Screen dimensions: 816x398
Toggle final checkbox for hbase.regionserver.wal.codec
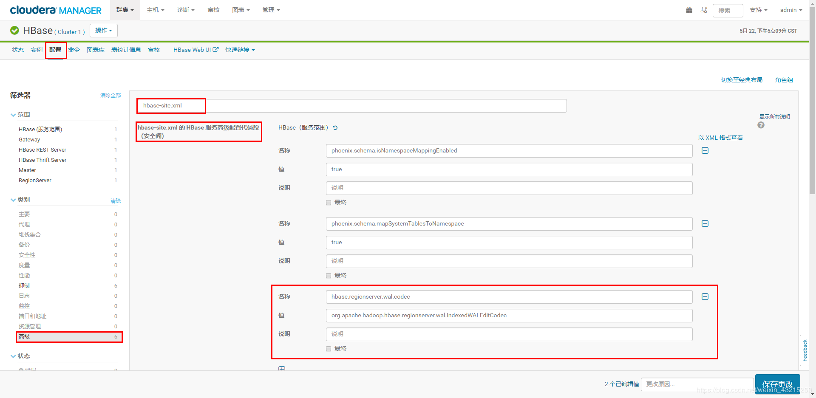coord(329,349)
